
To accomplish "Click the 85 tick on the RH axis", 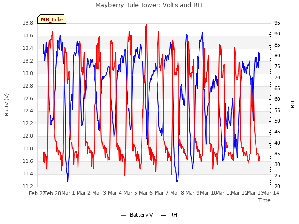I will click(277, 45).
